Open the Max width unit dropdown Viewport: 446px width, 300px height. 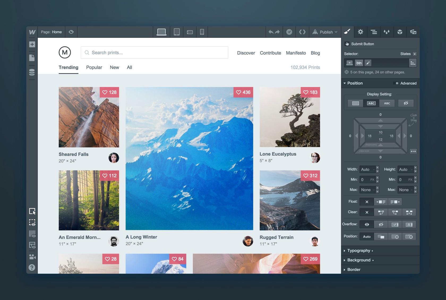(374, 190)
